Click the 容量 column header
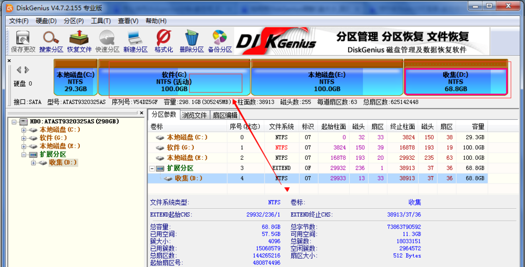Screen dimensions: 525x267 (x=472, y=127)
